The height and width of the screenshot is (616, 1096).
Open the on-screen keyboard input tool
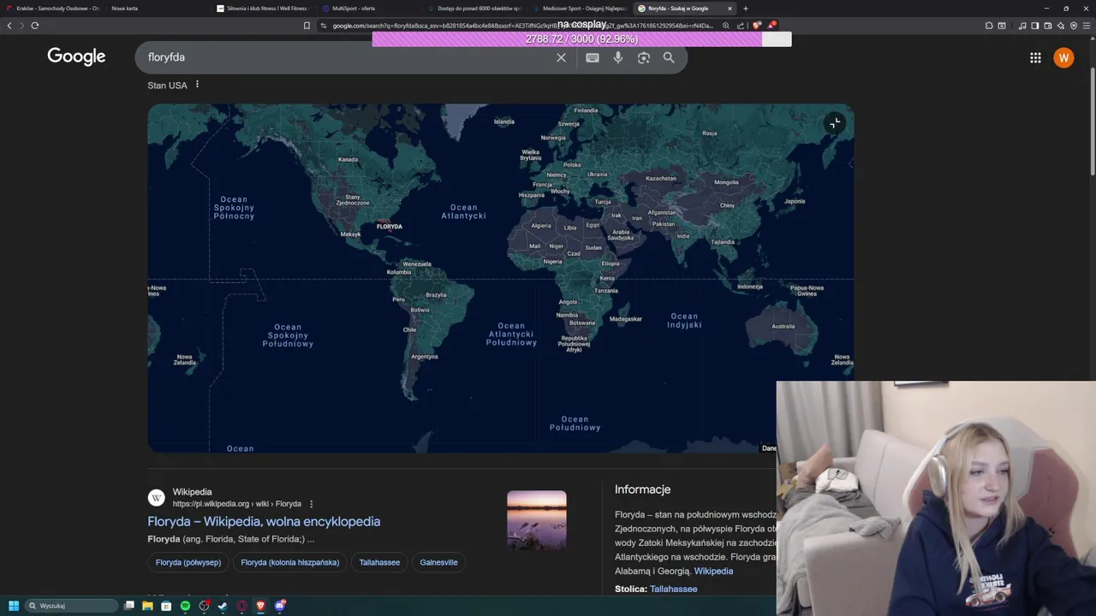pyautogui.click(x=593, y=57)
